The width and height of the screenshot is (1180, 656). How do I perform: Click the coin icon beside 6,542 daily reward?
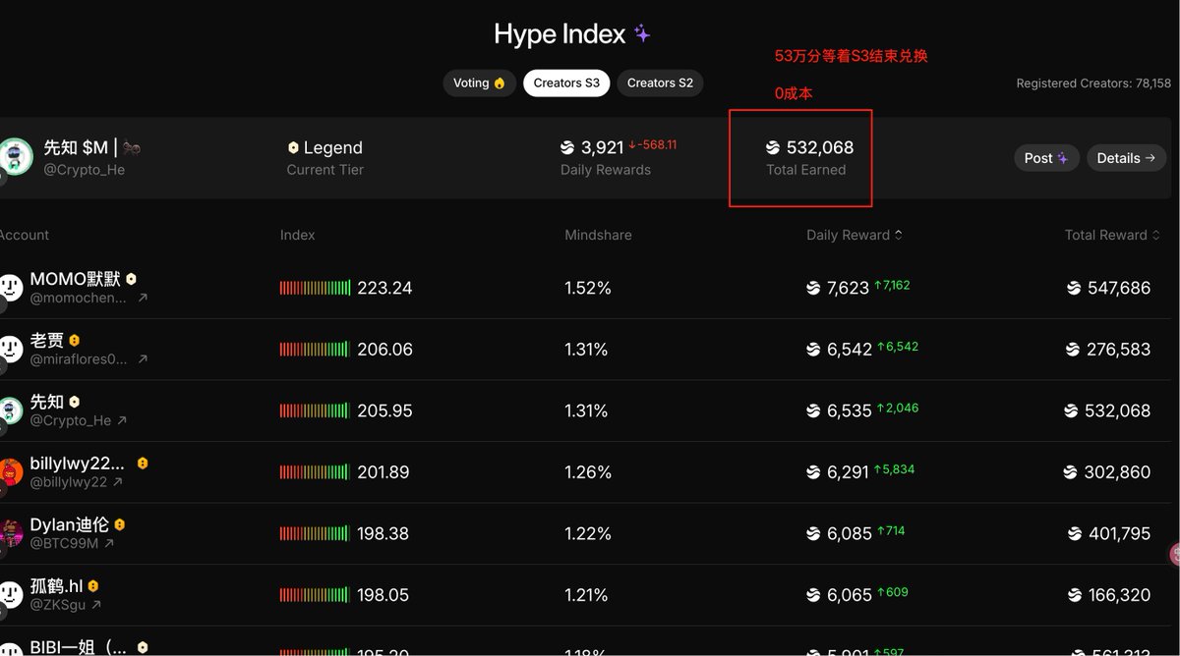click(x=813, y=350)
